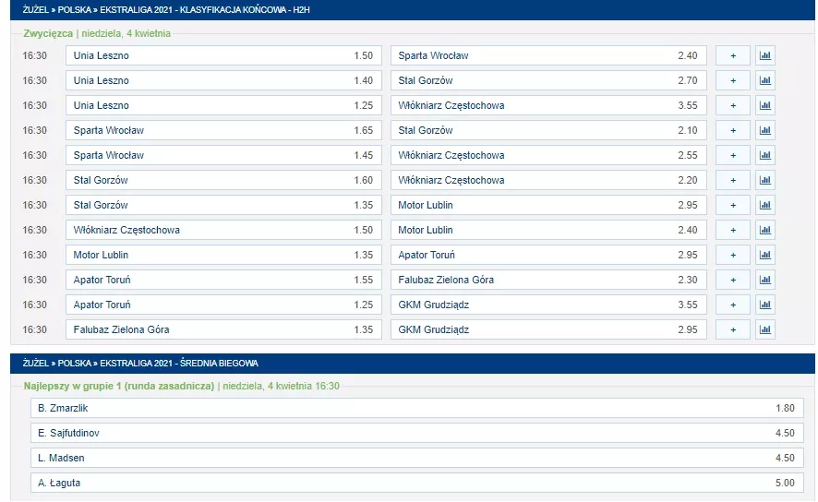The image size is (818, 502).
Task: Open statistics icon for Unia Leszno vs Sparta Wrocław
Action: pos(764,55)
